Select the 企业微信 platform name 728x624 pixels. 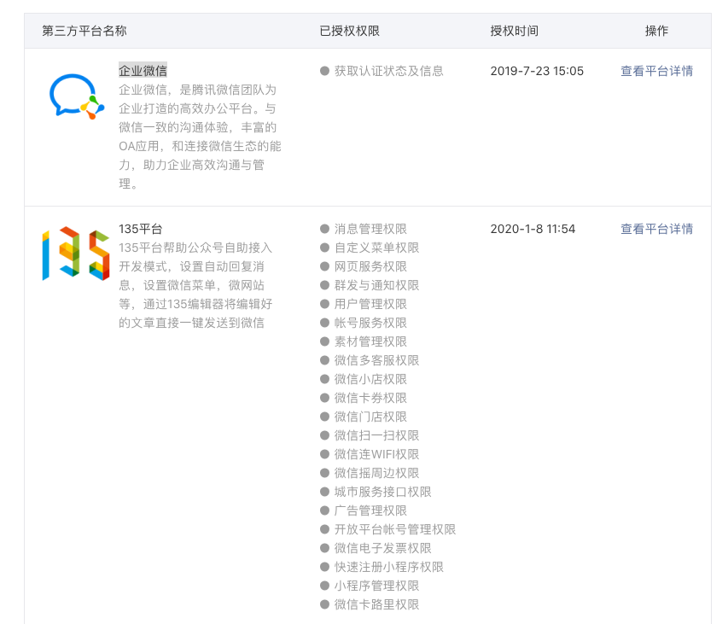point(143,71)
